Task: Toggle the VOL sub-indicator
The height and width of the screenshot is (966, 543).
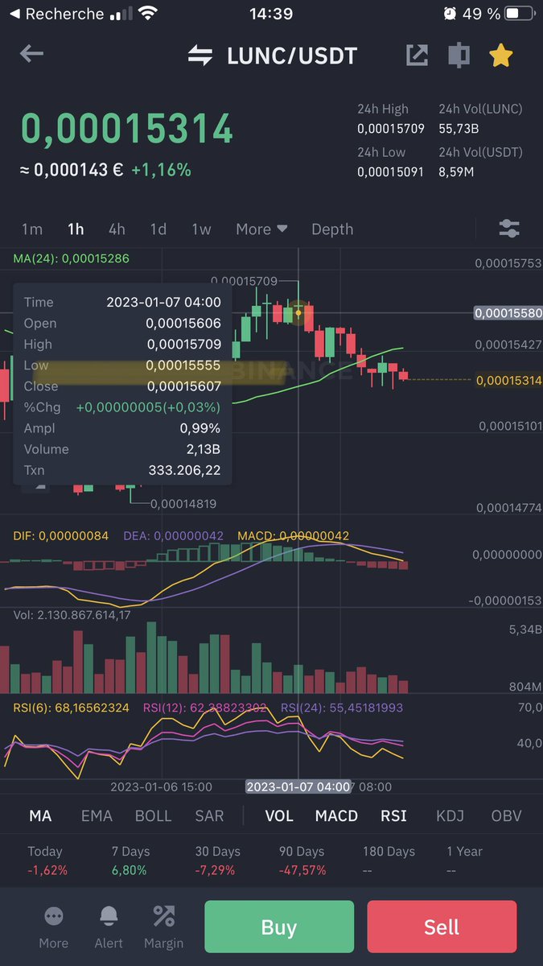Action: point(279,815)
